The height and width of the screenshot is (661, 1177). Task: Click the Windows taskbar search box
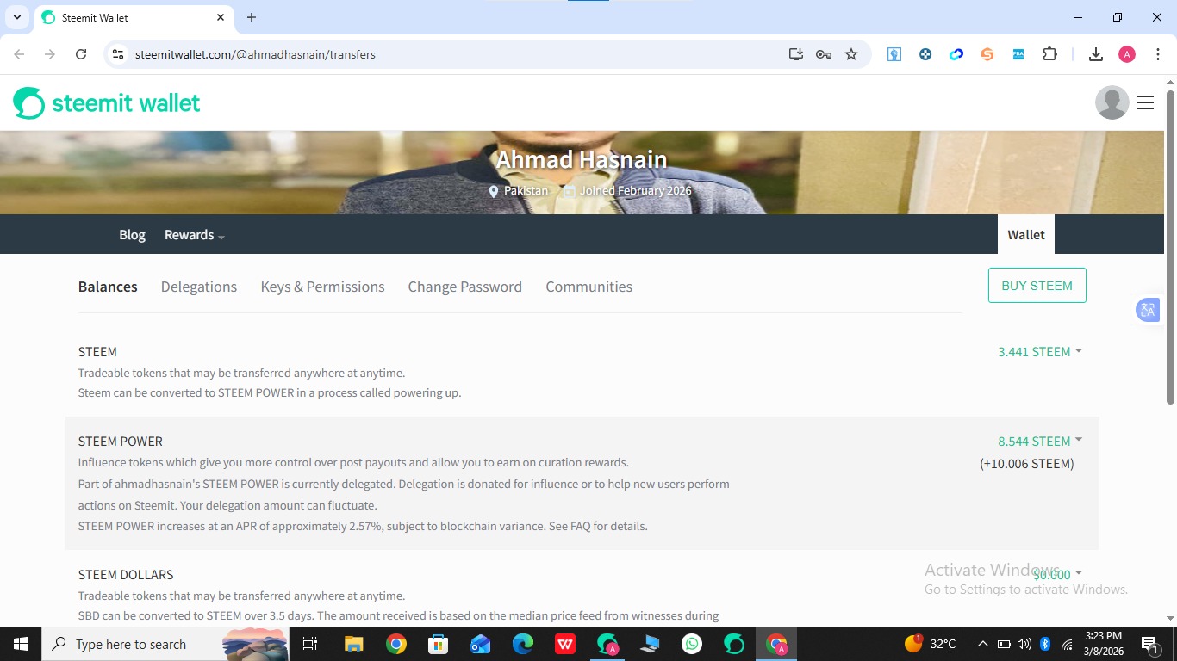pos(164,644)
